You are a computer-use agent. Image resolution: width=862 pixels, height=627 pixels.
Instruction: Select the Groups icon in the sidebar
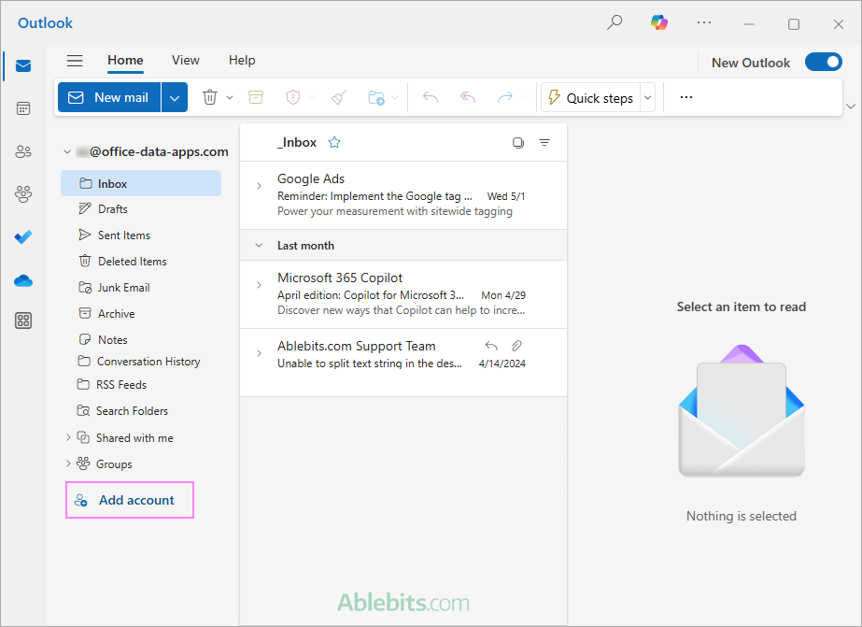click(22, 193)
